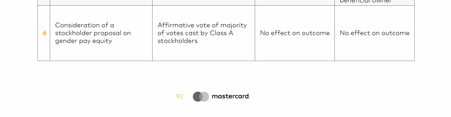The image size is (451, 117).
Task: Click the dark left circle of the logo
Action: (197, 96)
